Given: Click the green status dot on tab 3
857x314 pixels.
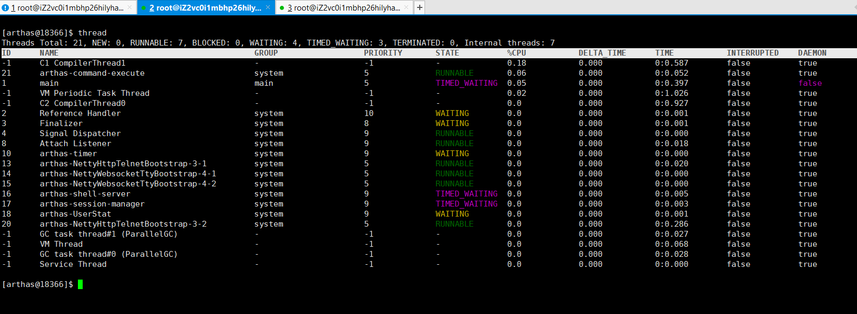Looking at the screenshot, I should point(282,8).
